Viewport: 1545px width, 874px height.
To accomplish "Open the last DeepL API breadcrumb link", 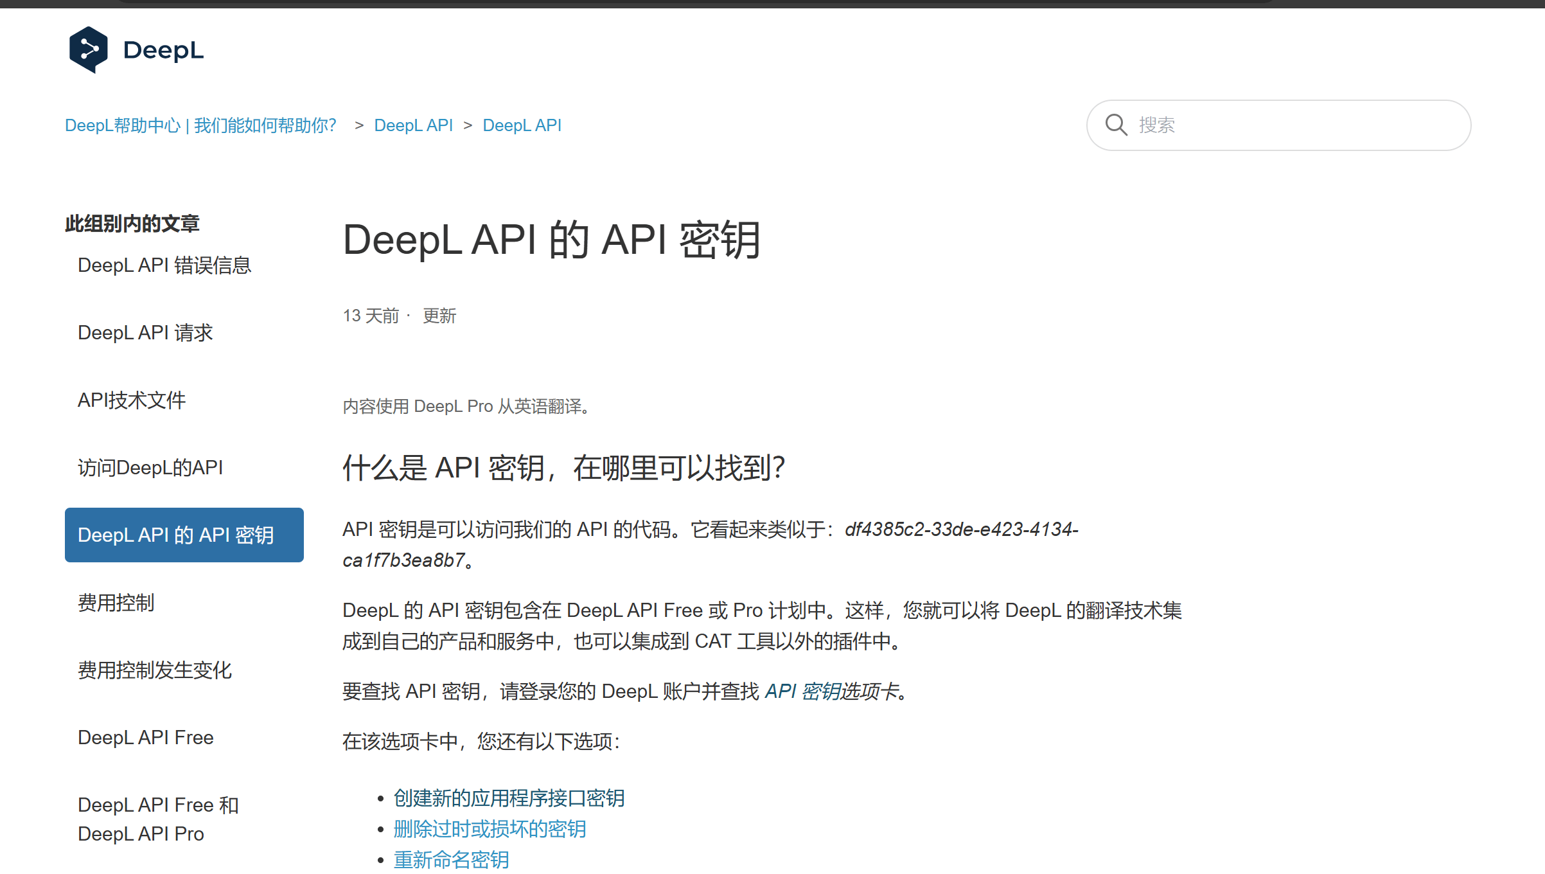I will point(522,125).
